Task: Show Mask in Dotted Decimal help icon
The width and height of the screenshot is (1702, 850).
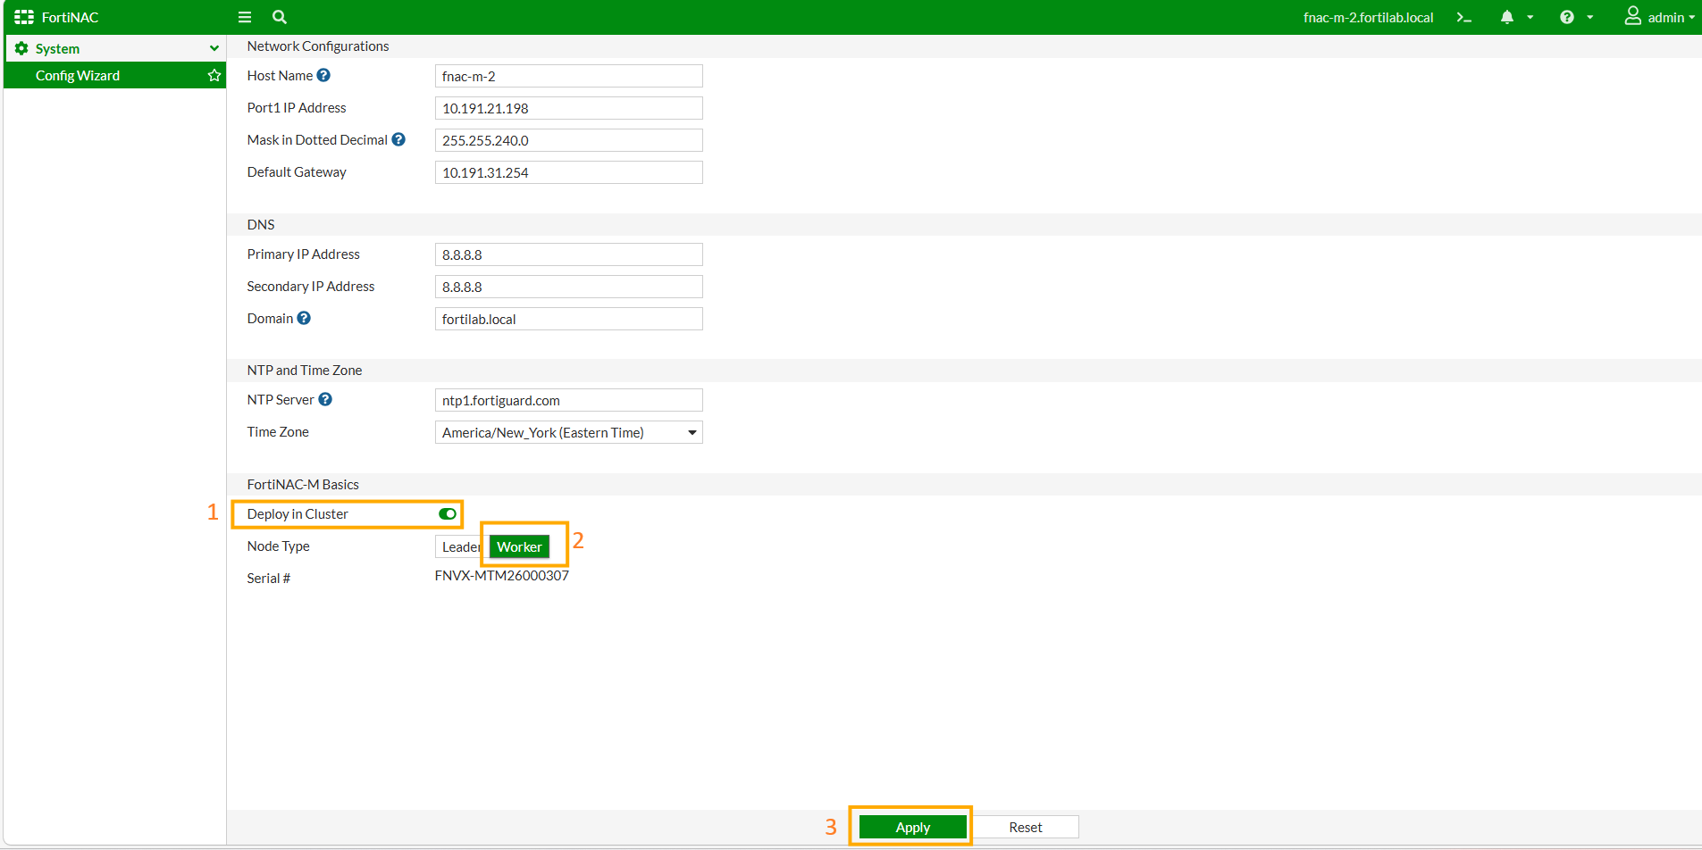Action: tap(398, 139)
